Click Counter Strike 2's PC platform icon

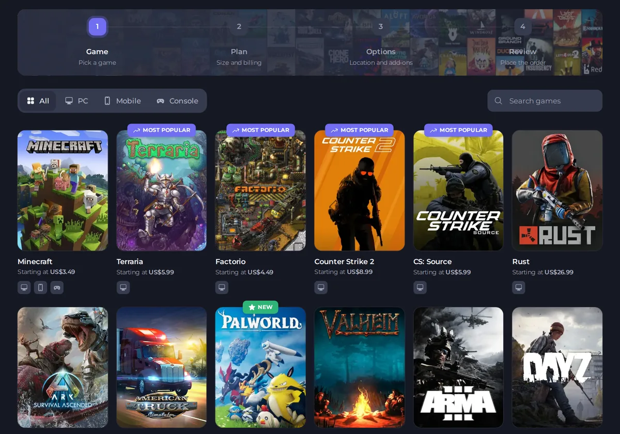point(321,287)
